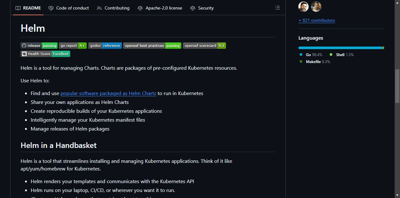Click the Health Score Excellent badge
This screenshot has width=400, height=198.
pos(45,54)
